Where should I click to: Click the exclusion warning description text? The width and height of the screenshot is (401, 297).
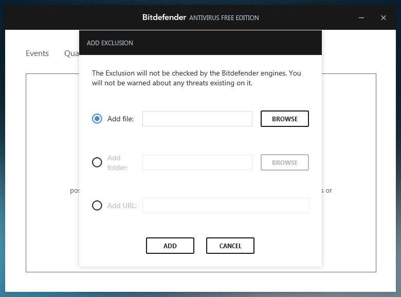pos(196,78)
